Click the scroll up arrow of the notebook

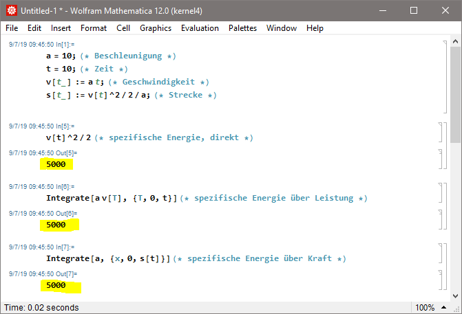coord(455,43)
